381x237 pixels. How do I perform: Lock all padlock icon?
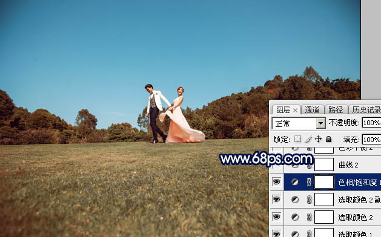pyautogui.click(x=328, y=139)
